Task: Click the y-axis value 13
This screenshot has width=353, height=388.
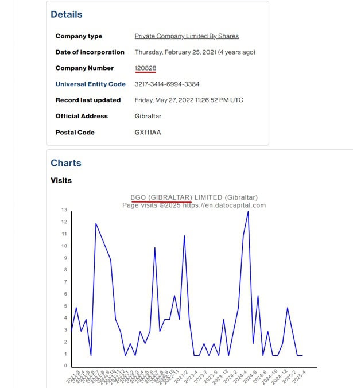Action: coord(64,209)
